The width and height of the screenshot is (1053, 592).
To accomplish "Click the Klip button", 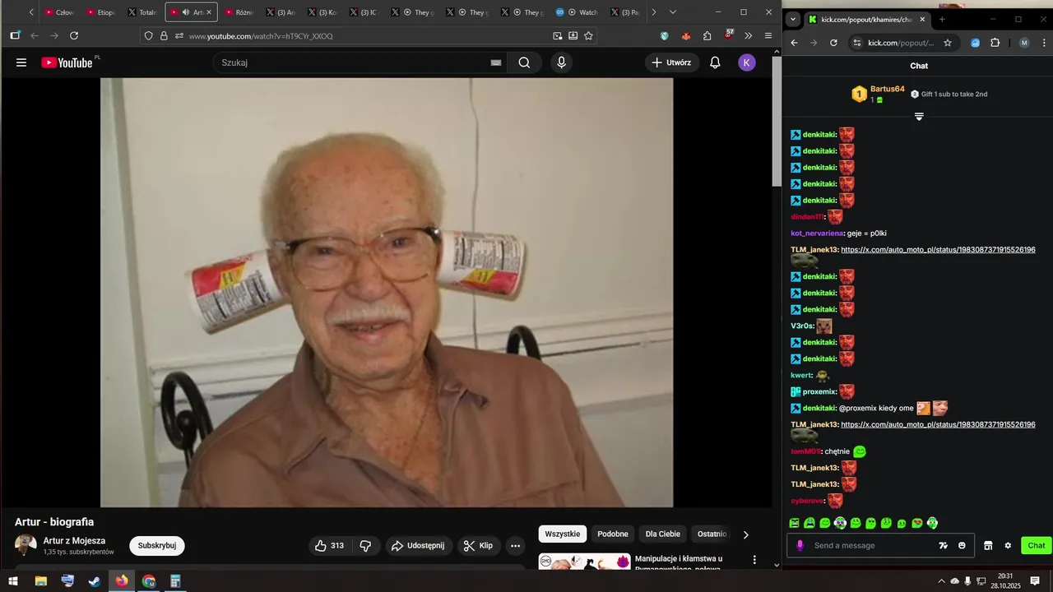I will click(478, 546).
